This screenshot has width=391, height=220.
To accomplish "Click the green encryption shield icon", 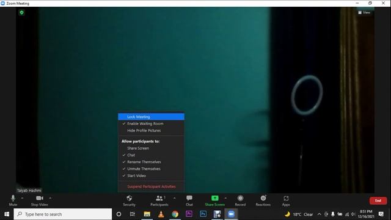I will 22,12.
